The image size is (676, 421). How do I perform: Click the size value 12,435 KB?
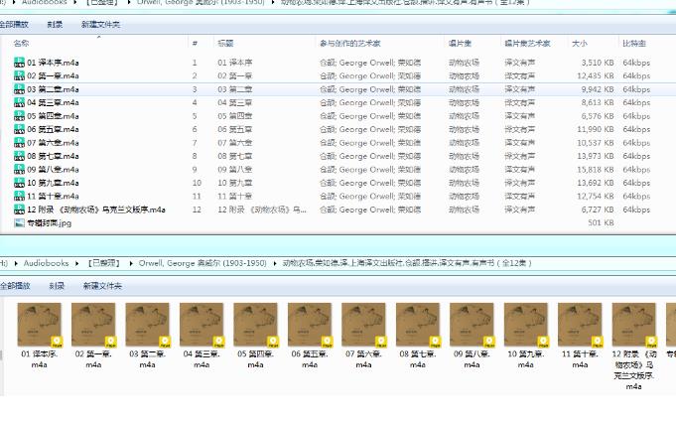(596, 75)
